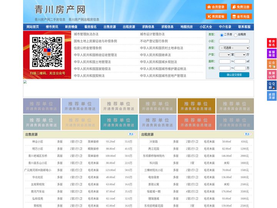Click the orange-brown 推荐单位 tile

[197, 106]
